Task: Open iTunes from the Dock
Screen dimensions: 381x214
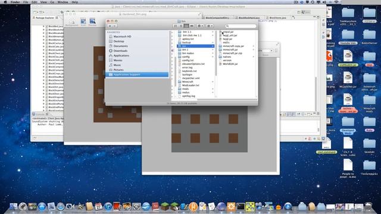Action: coord(108,206)
